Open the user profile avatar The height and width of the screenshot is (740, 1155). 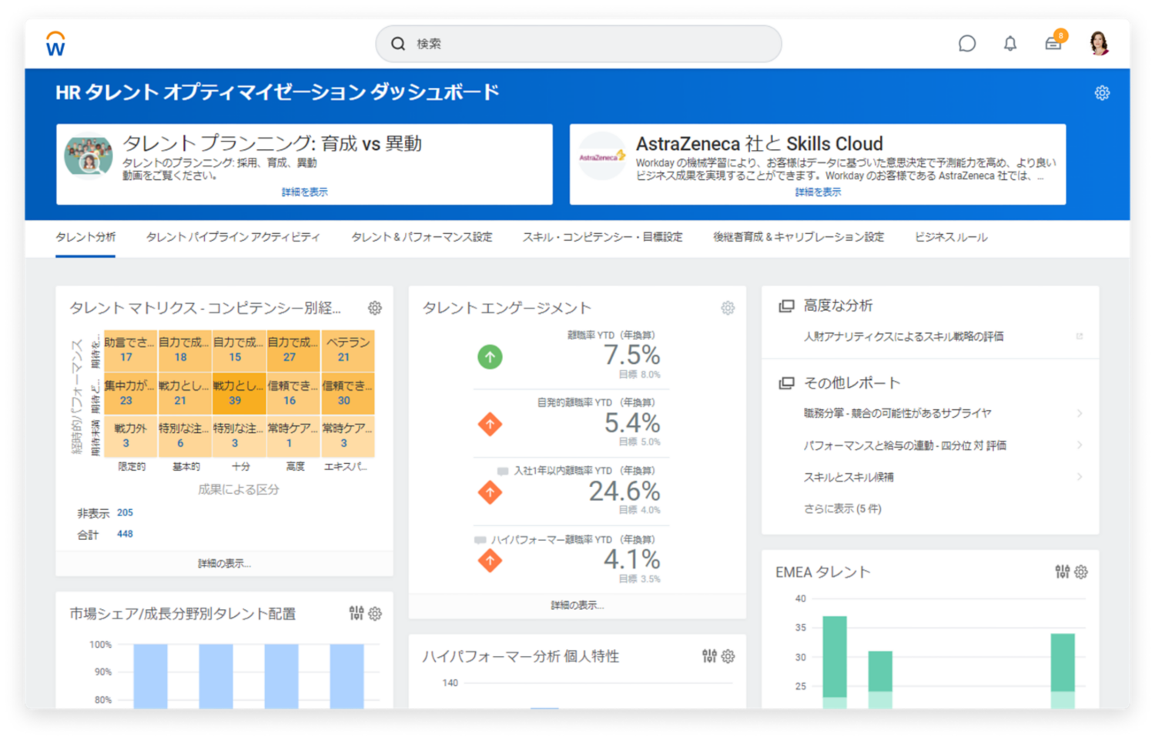1099,43
